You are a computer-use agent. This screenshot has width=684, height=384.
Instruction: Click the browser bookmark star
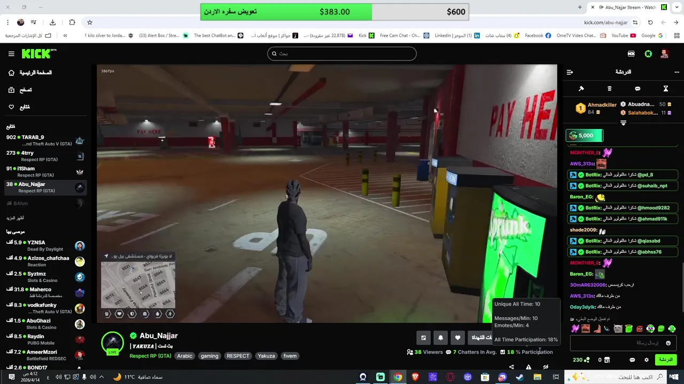(89, 22)
